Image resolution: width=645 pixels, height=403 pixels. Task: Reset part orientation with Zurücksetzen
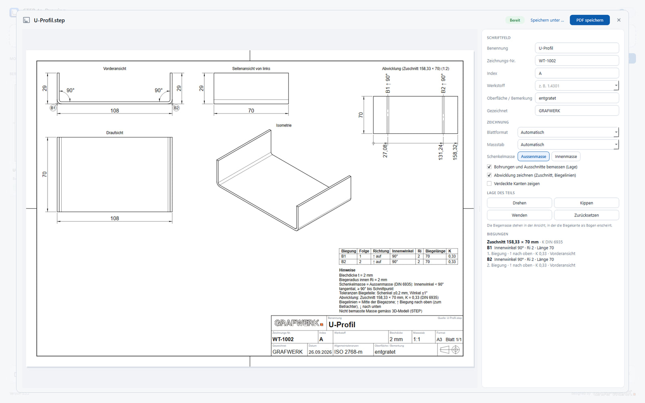pyautogui.click(x=586, y=215)
